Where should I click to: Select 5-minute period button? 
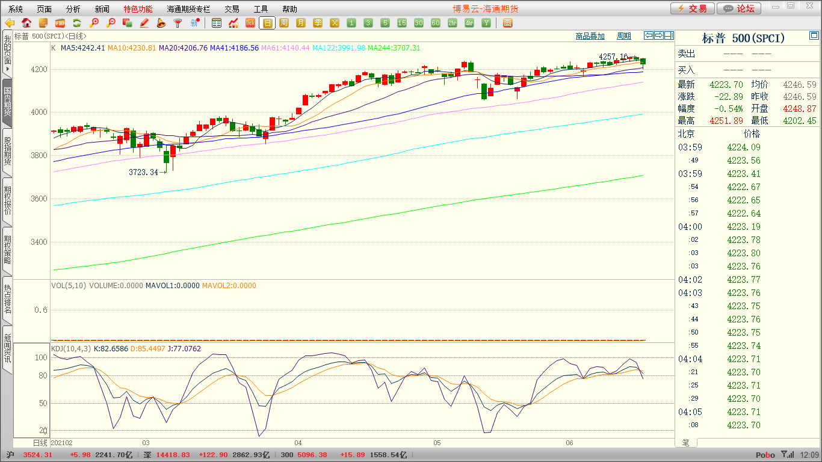[385, 23]
